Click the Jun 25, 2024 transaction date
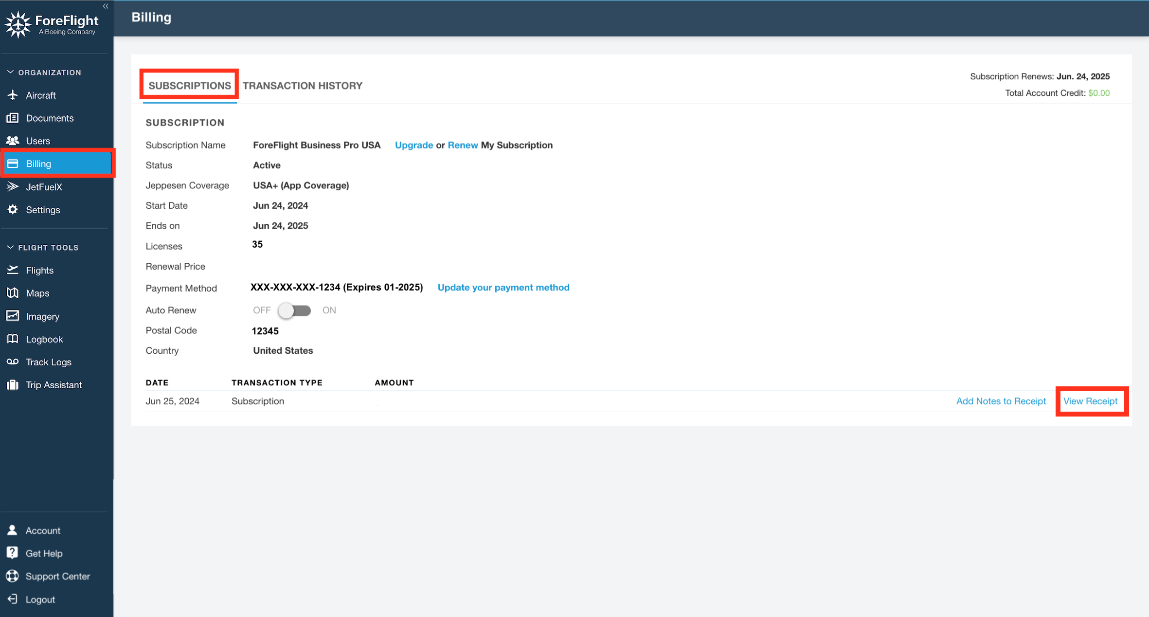The image size is (1149, 617). click(x=173, y=401)
